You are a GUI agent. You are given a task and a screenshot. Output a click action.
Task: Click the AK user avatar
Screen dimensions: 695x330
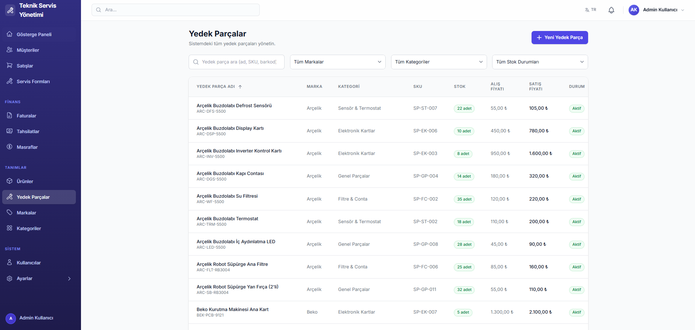click(x=634, y=10)
